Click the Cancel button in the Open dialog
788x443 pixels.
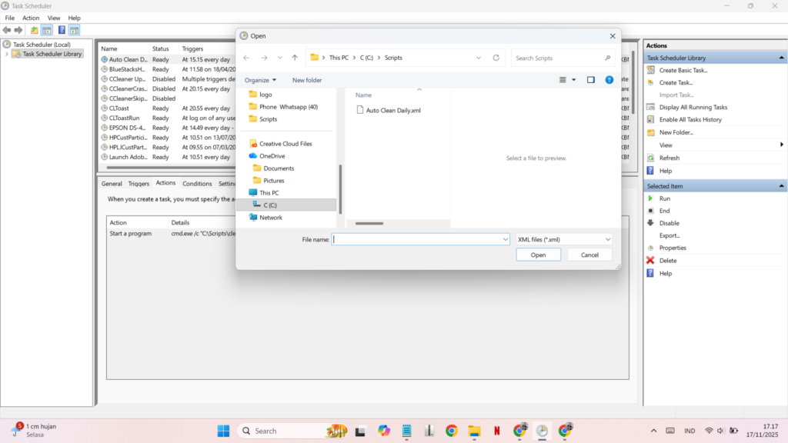click(589, 255)
